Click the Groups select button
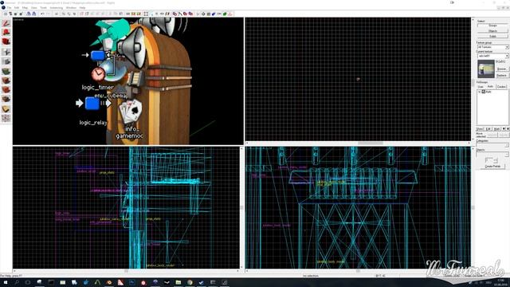The image size is (510, 287). pos(492,26)
